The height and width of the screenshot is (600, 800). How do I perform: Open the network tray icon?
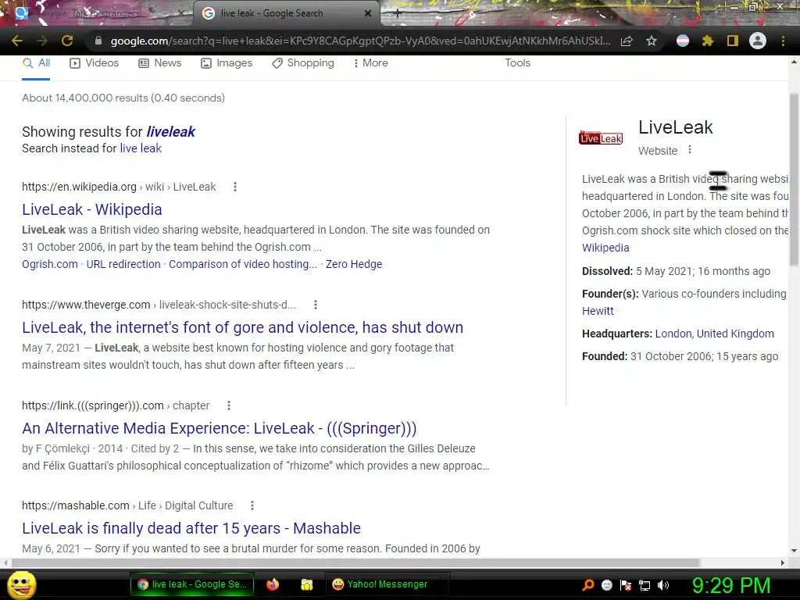pyautogui.click(x=645, y=585)
